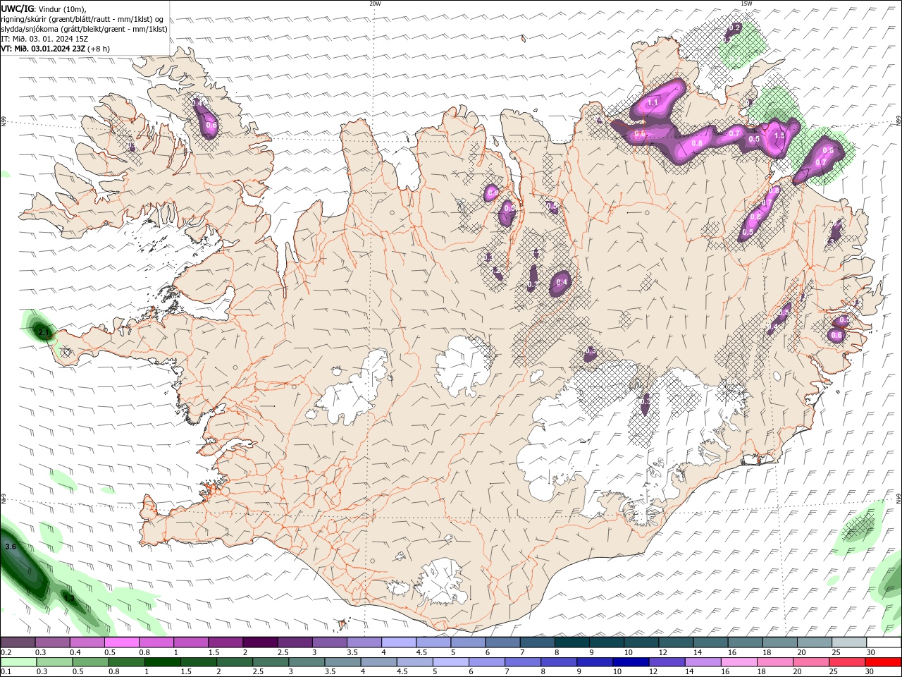The width and height of the screenshot is (902, 677).
Task: Click the 3.6 rainfall value on the map
Action: pyautogui.click(x=10, y=547)
